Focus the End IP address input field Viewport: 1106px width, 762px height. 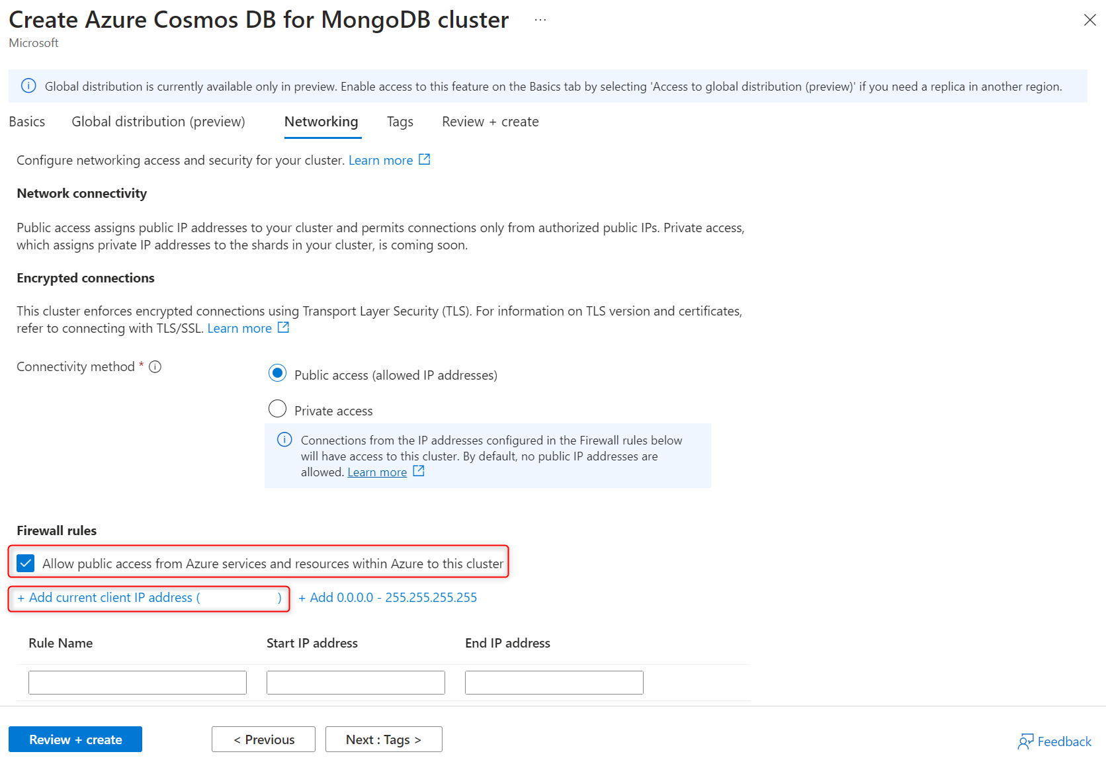coord(554,683)
